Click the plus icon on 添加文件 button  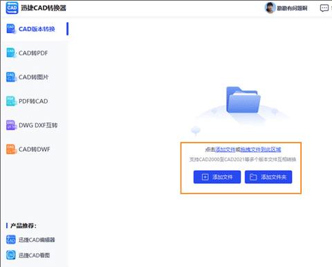205,177
